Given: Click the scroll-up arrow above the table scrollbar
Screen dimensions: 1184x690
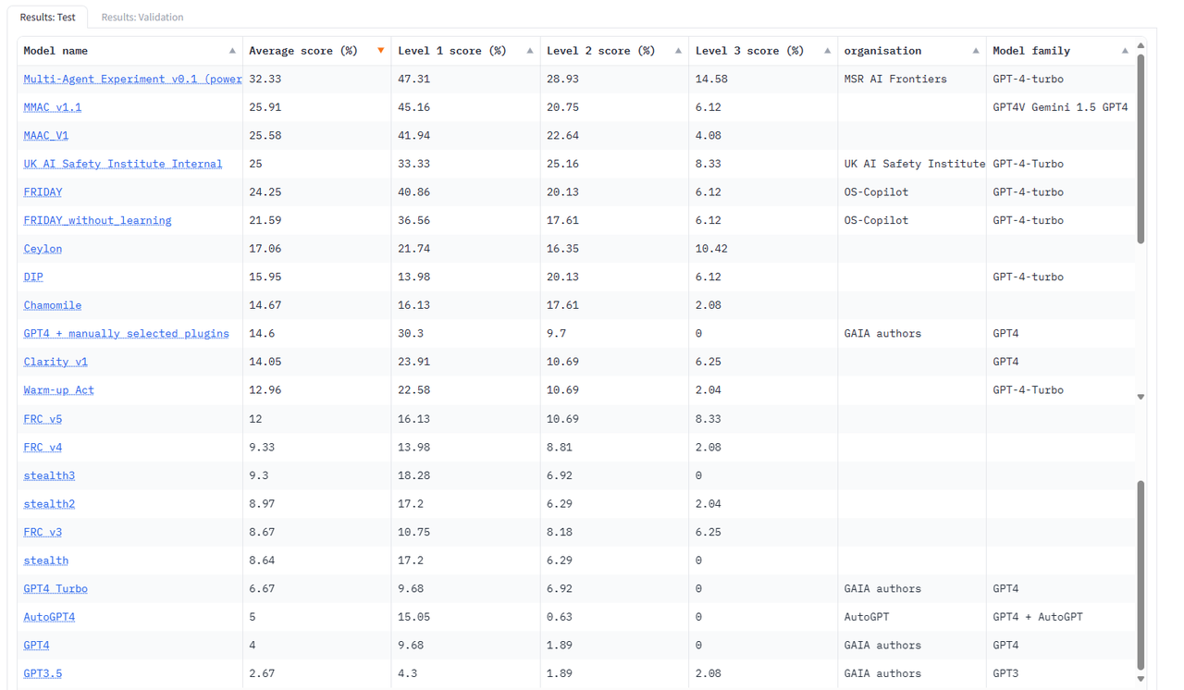Looking at the screenshot, I should point(1141,45).
